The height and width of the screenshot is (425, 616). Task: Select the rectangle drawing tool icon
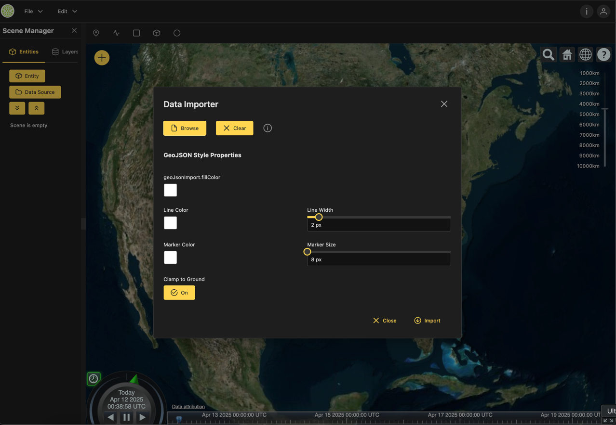point(136,33)
